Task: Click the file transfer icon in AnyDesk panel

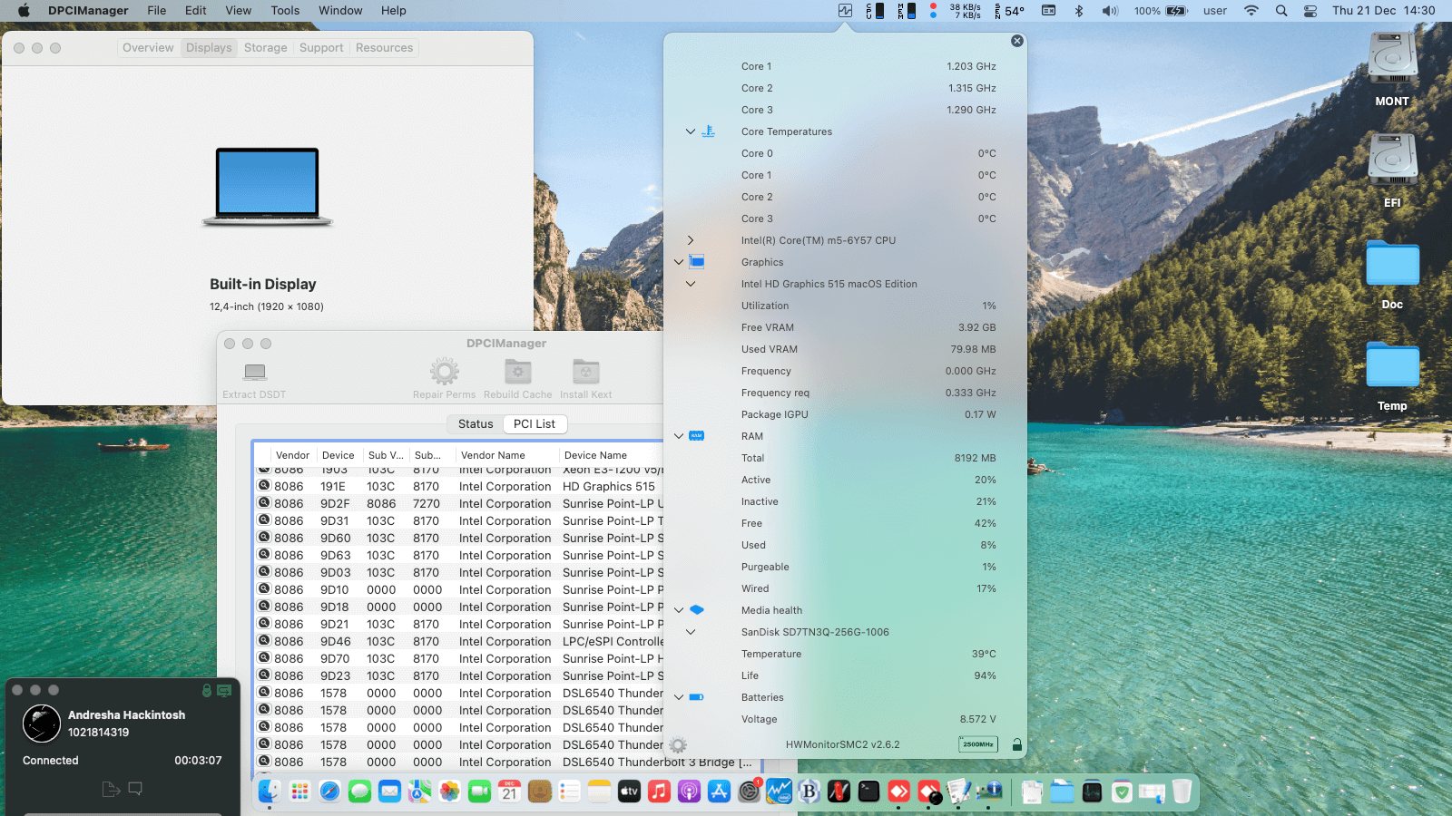Action: pos(111,789)
